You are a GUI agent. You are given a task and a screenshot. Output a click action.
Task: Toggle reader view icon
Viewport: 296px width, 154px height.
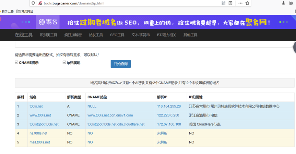230,3
